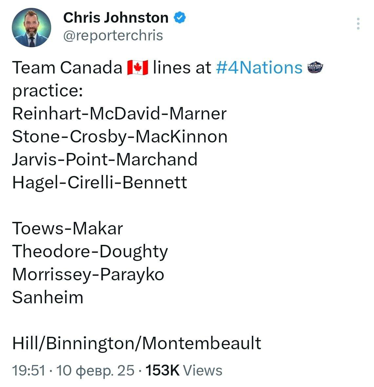Open the three-dot more options menu
The image size is (374, 387).
coord(358,24)
